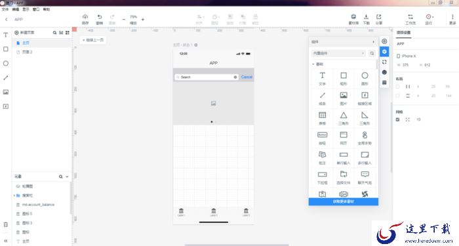Click the 运行 run preview icon
Screen dimensions: 459x246
point(428,17)
